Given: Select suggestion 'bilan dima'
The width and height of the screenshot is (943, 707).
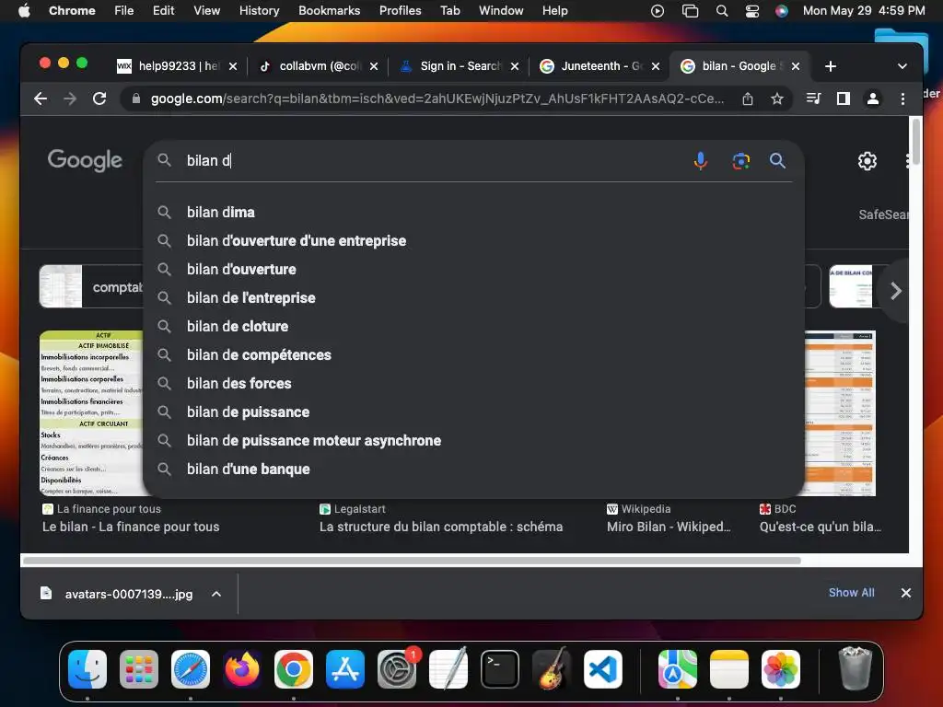Looking at the screenshot, I should 474,213.
